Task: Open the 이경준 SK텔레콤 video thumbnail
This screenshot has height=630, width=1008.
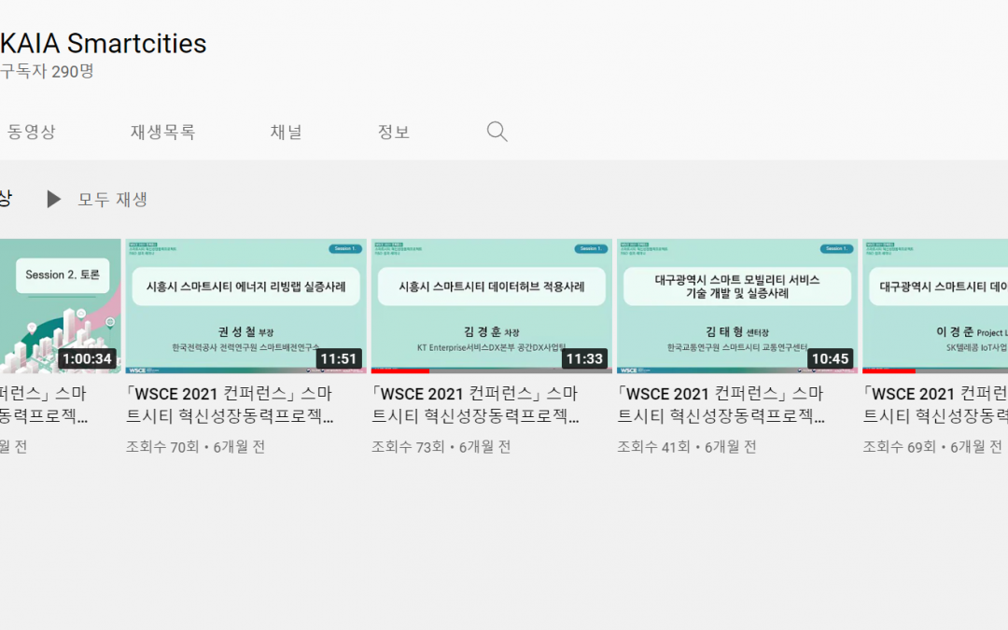Action: click(x=935, y=306)
